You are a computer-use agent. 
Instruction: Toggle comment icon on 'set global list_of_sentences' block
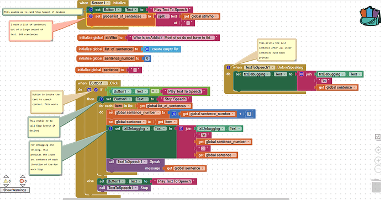[x=91, y=16]
